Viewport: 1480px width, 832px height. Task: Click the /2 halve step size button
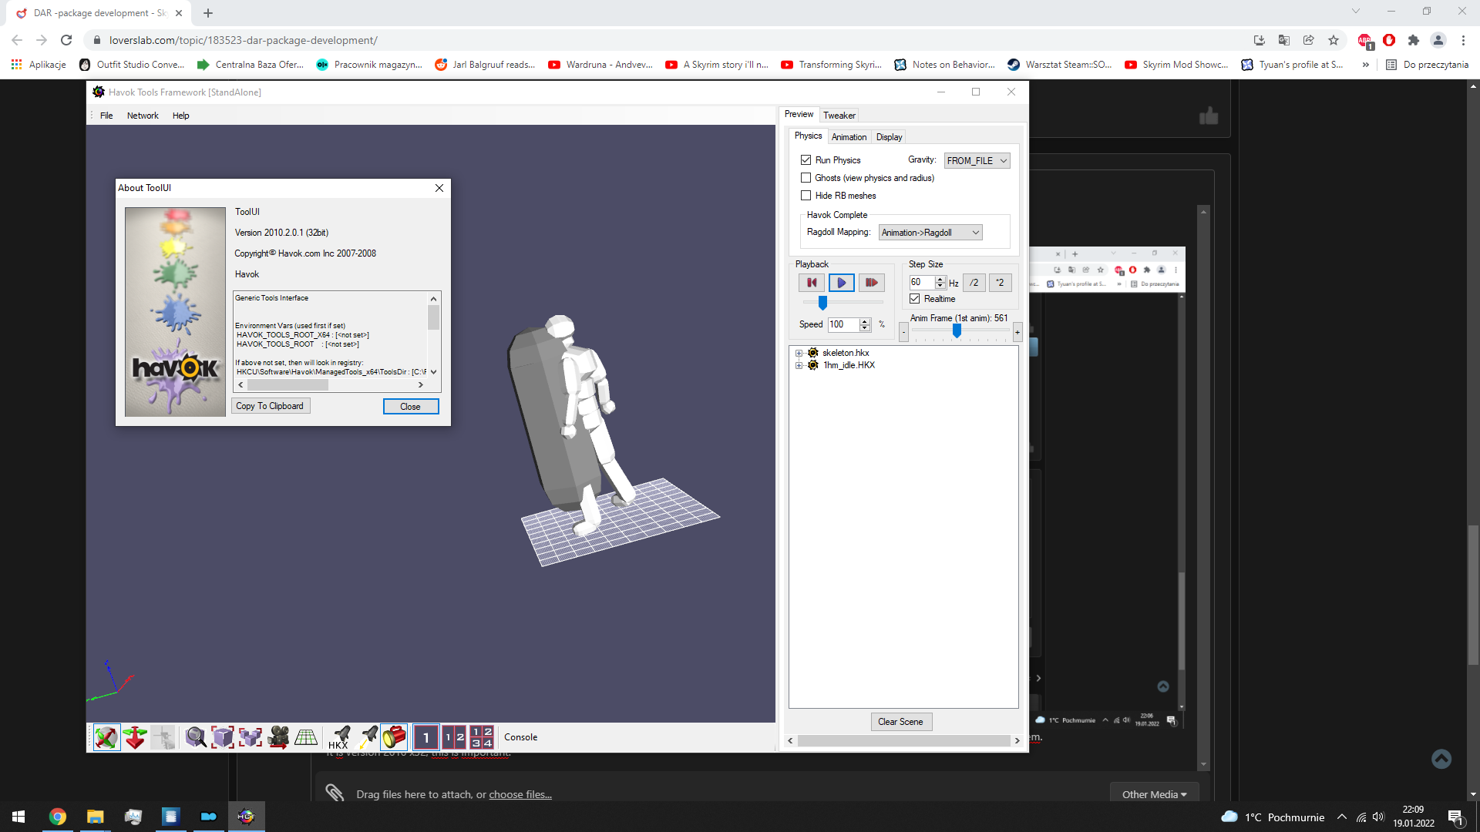974,283
